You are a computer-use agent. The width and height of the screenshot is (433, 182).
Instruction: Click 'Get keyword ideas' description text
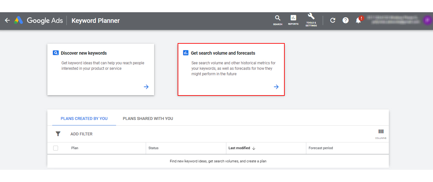[x=103, y=66]
